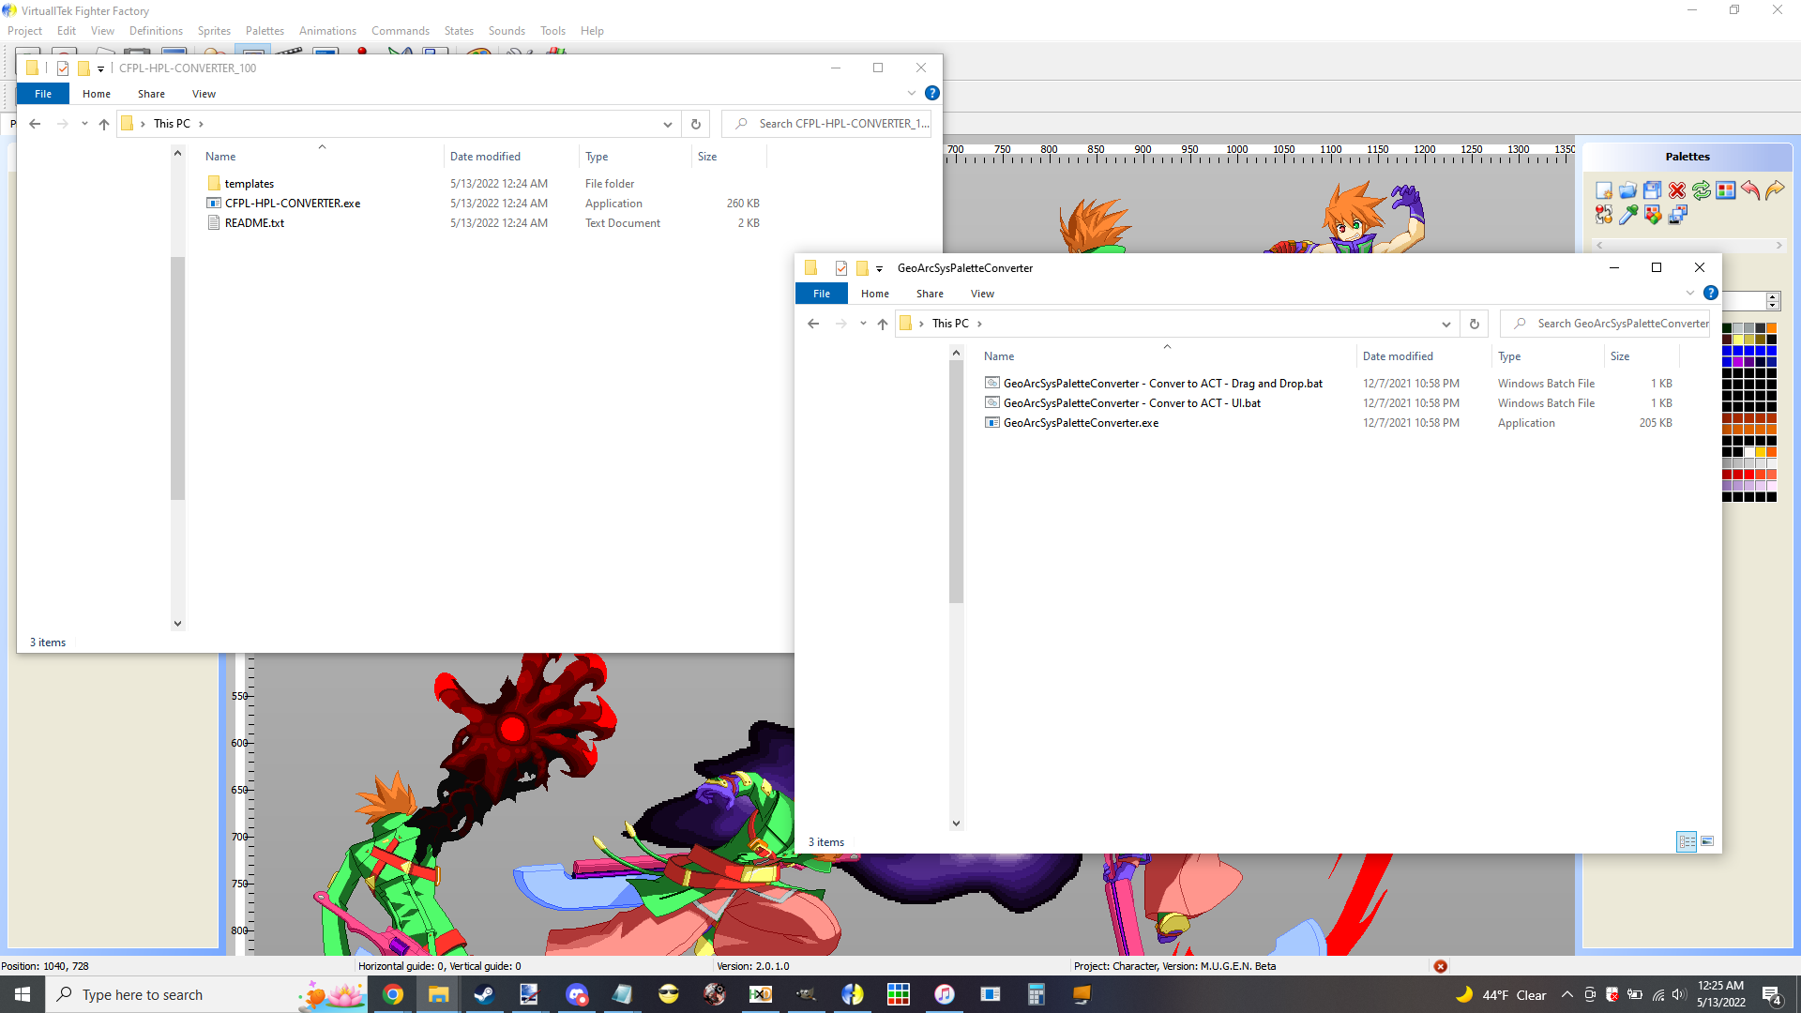Image resolution: width=1801 pixels, height=1013 pixels.
Task: Expand the address history dropdown in CFPL-HPL-CONVERTER window
Action: click(x=667, y=124)
